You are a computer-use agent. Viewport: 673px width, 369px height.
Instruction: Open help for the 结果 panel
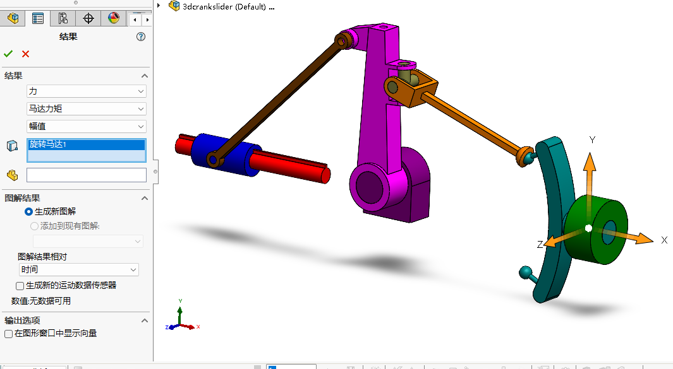(x=141, y=37)
